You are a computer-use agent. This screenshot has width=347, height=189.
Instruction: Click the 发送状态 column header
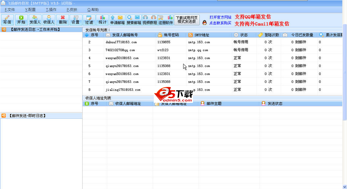pos(301,104)
